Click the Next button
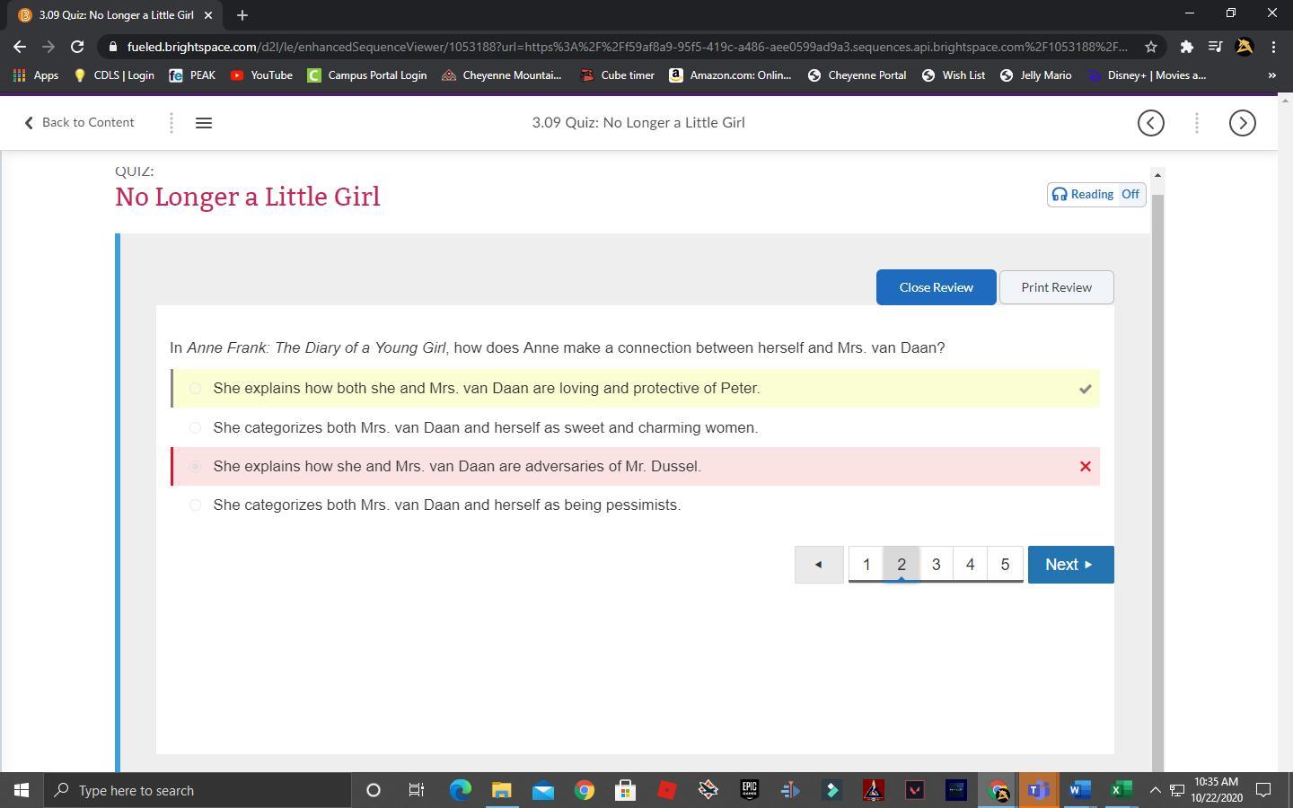1293x808 pixels. pos(1071,565)
